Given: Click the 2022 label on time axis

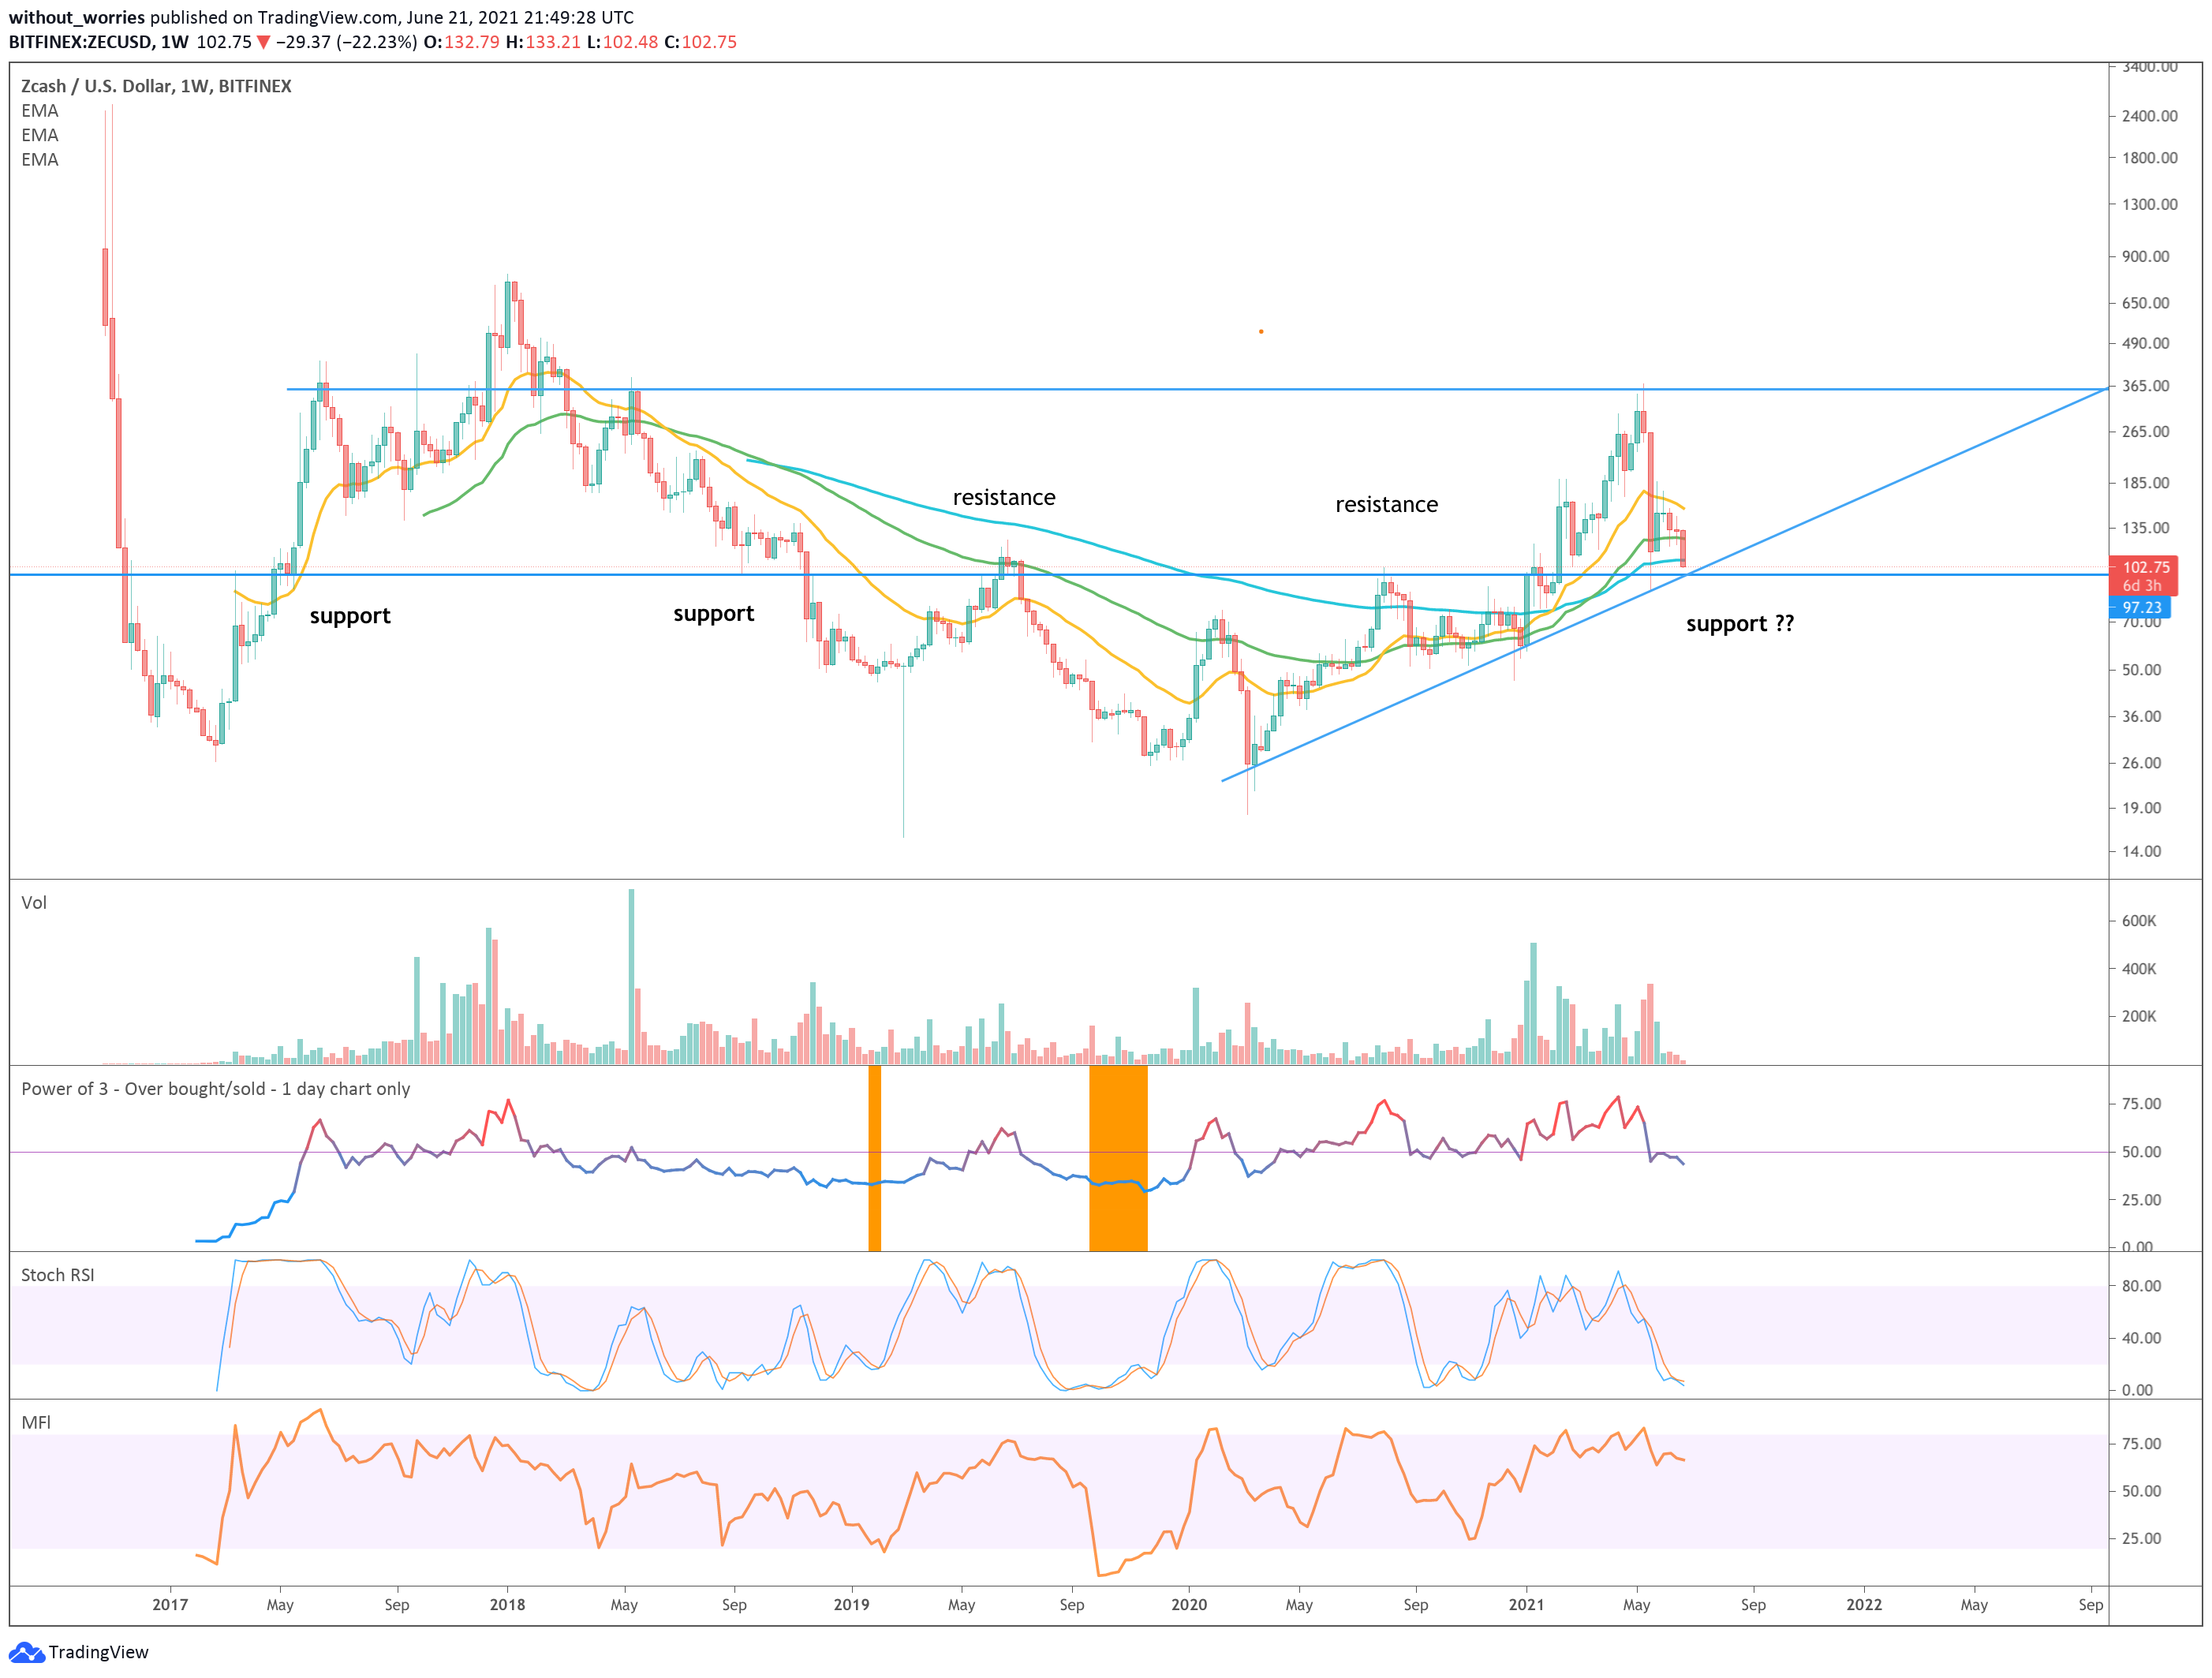Looking at the screenshot, I should click(x=1864, y=1604).
